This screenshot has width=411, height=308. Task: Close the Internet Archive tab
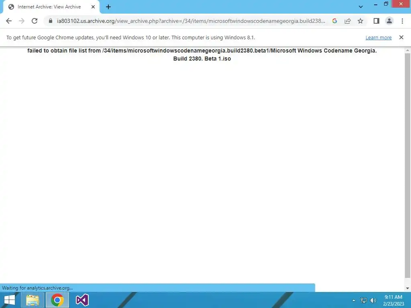tap(93, 7)
